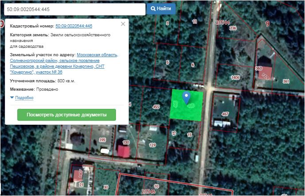Click the Найти search button
This screenshot has height=196, width=305.
click(161, 9)
